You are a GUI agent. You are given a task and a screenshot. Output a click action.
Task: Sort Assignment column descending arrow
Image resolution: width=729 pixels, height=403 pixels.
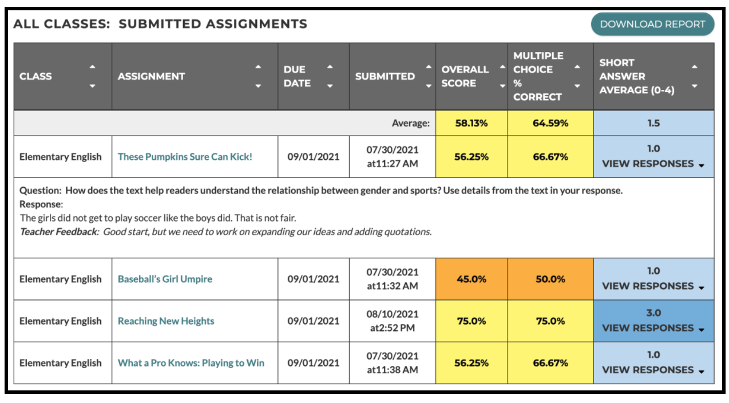coord(258,86)
